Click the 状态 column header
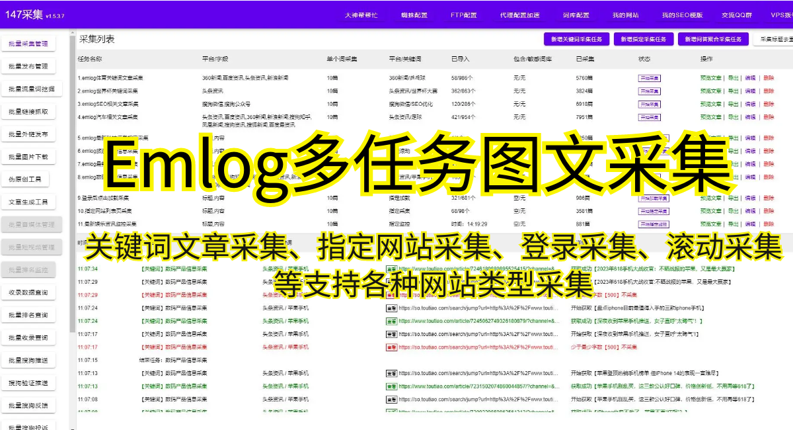This screenshot has height=430, width=793. (644, 59)
